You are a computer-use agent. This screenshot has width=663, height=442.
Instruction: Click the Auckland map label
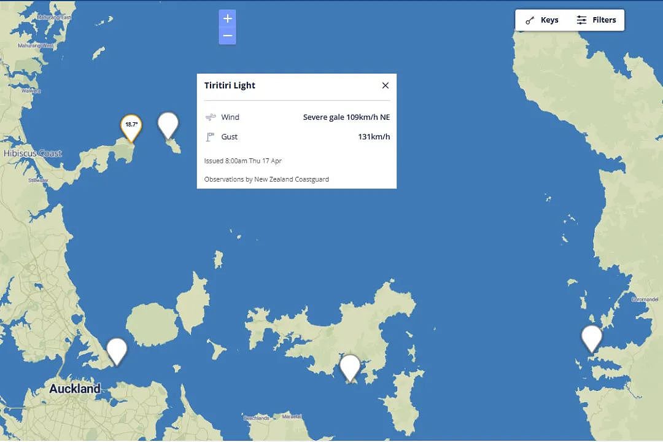pyautogui.click(x=75, y=388)
